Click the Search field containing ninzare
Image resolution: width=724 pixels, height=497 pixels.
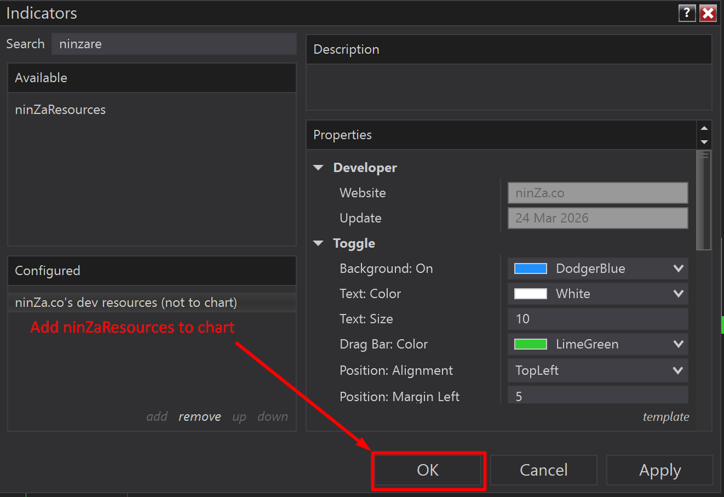[x=174, y=44]
